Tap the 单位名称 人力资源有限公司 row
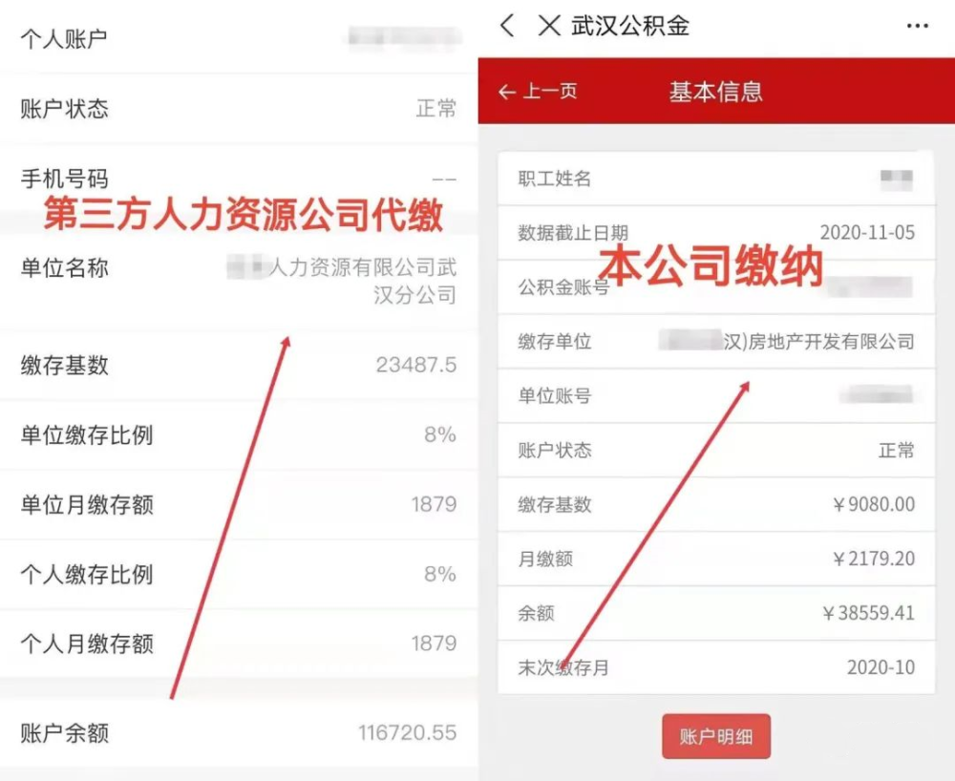The image size is (955, 781). (x=239, y=282)
